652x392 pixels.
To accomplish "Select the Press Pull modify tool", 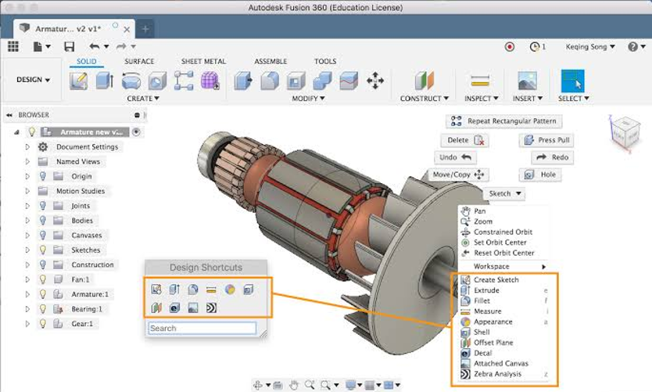I will (x=243, y=81).
